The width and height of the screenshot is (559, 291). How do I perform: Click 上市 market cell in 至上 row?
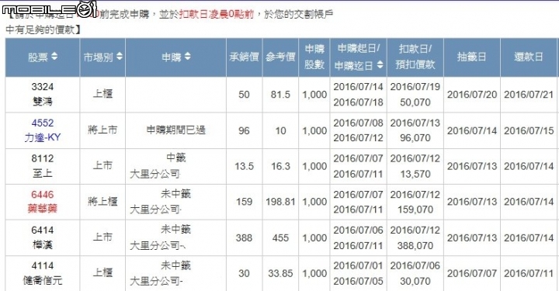[102, 165]
